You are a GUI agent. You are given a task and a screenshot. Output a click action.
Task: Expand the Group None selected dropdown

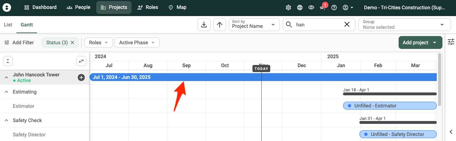(402, 25)
